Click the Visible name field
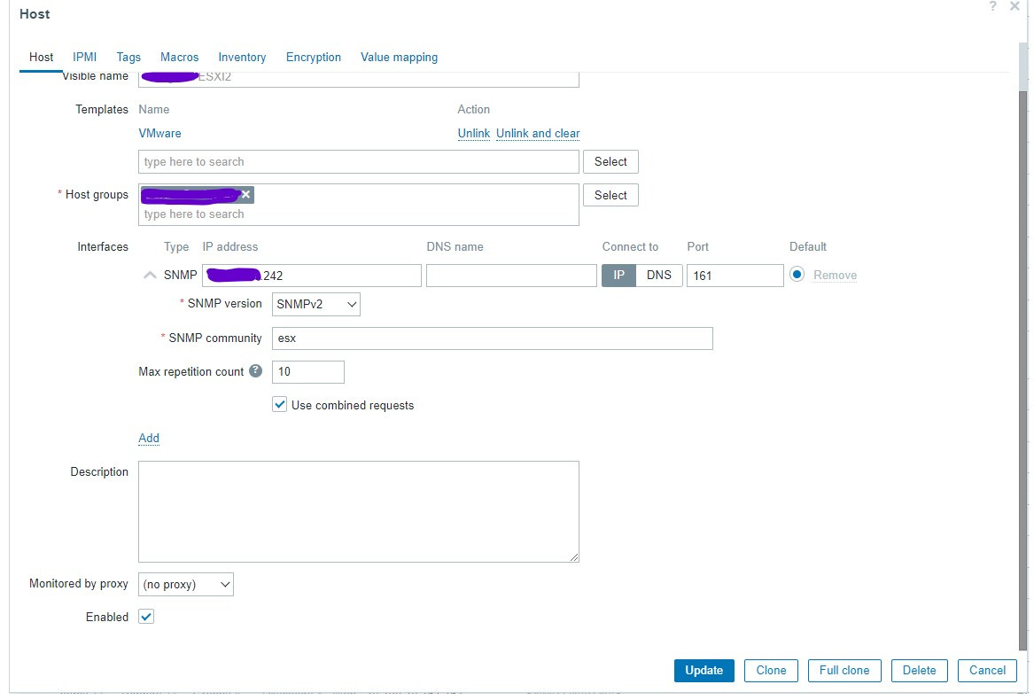 359,78
